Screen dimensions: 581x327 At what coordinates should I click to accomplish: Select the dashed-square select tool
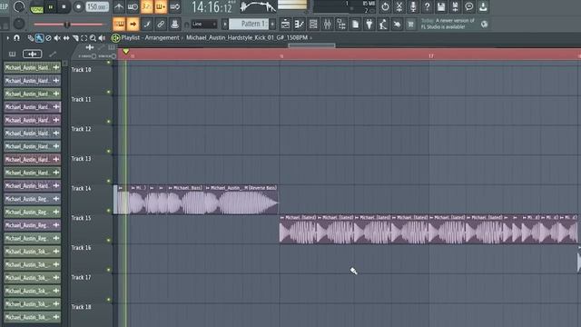84,38
